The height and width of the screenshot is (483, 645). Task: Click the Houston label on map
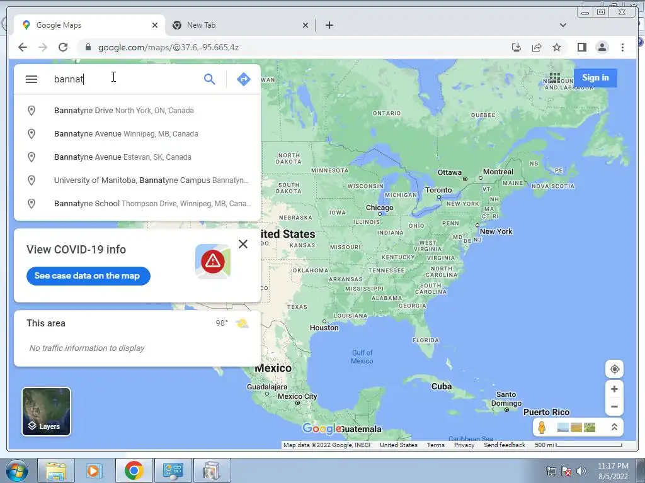[324, 328]
